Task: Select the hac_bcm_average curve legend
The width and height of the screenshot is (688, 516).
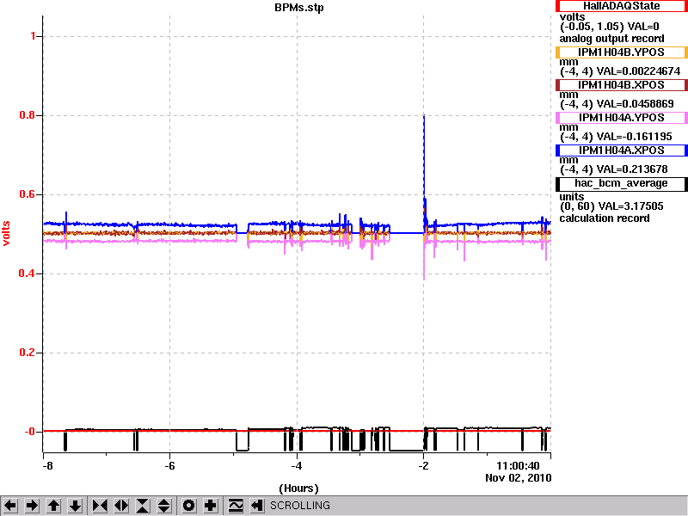Action: click(x=621, y=183)
